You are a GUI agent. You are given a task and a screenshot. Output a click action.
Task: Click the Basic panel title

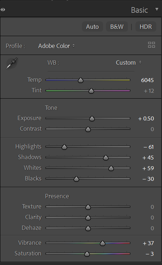point(139,10)
